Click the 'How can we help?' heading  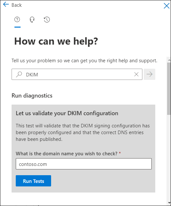(56, 41)
